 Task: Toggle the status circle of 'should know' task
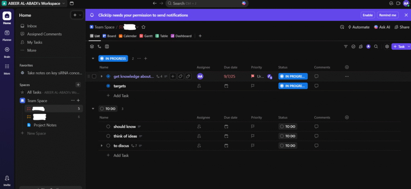click(x=108, y=126)
